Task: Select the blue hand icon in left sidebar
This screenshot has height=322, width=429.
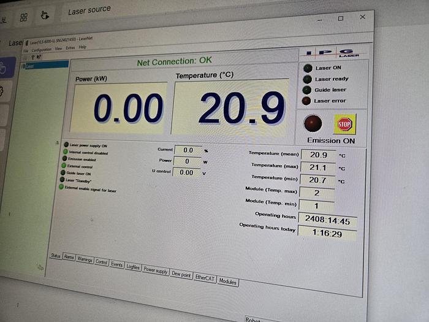Action: pos(3,68)
